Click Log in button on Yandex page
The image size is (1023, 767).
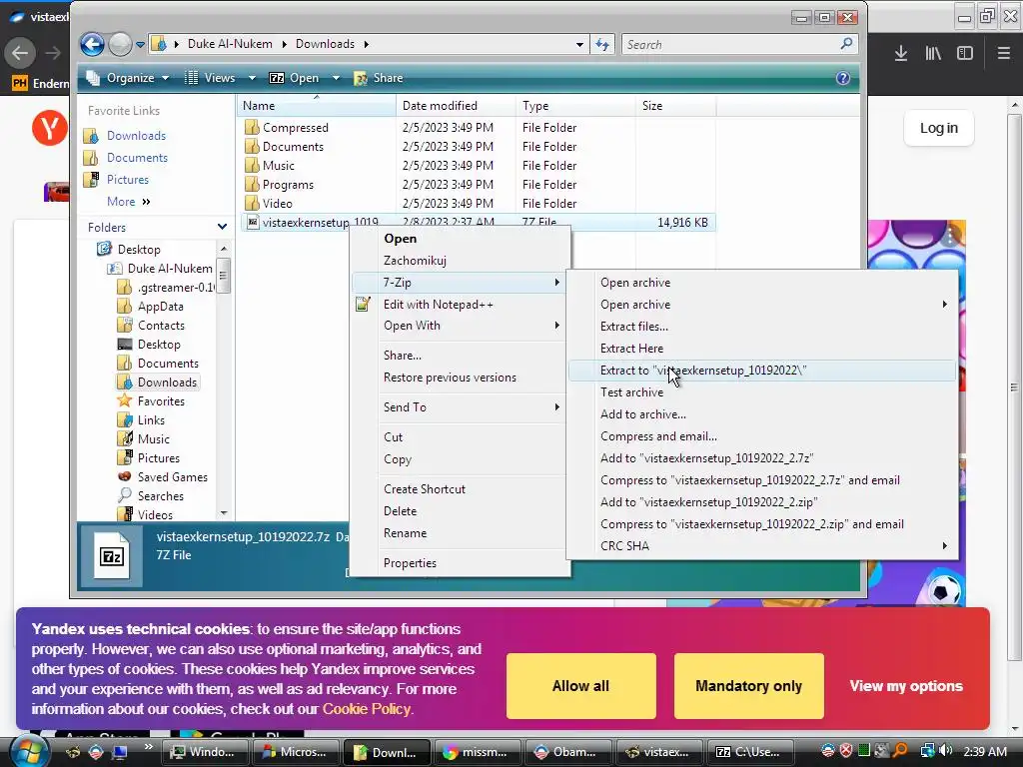939,128
